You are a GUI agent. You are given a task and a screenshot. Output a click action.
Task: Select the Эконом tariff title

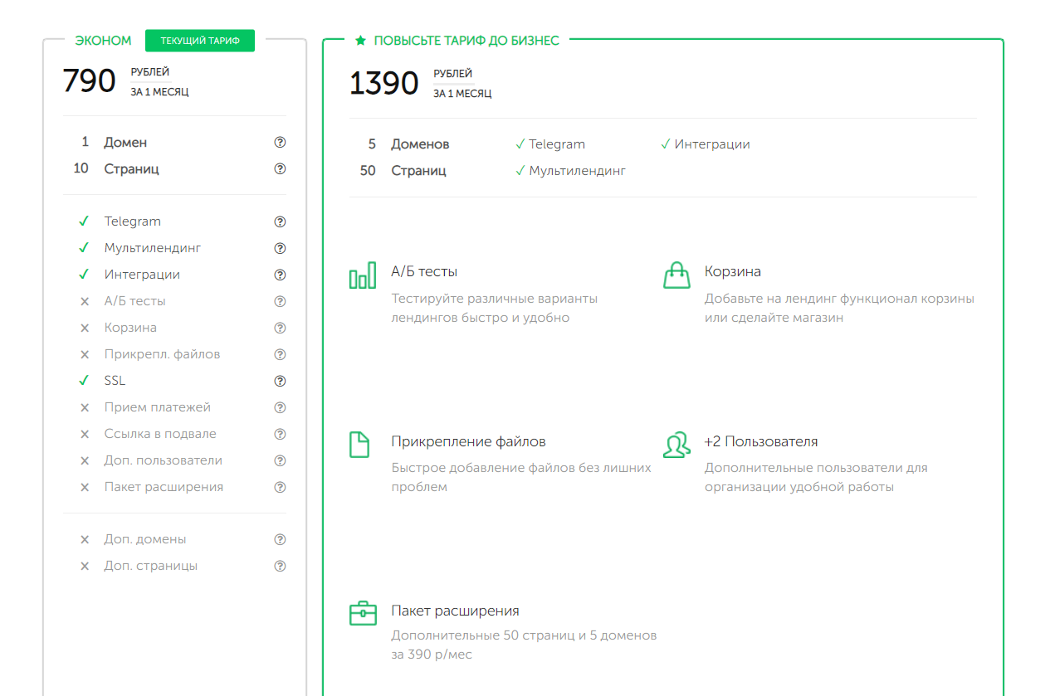(x=103, y=41)
